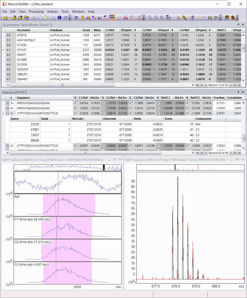The height and width of the screenshot is (298, 247).
Task: Open the Analysis menu
Action: 52,12
